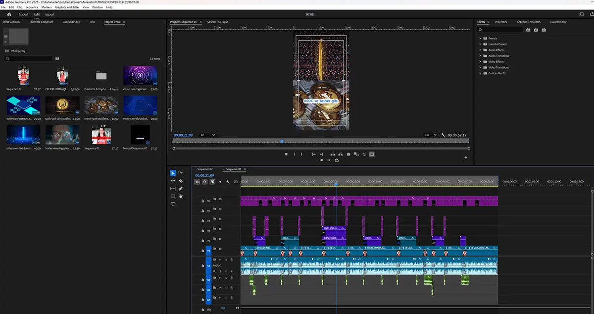Viewport: 594px width, 314px height.
Task: Export Frame with the camera icon
Action: coord(348,155)
